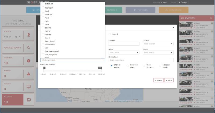Click the Reviewed monitor icon
215x113 pixels.
(29, 87)
